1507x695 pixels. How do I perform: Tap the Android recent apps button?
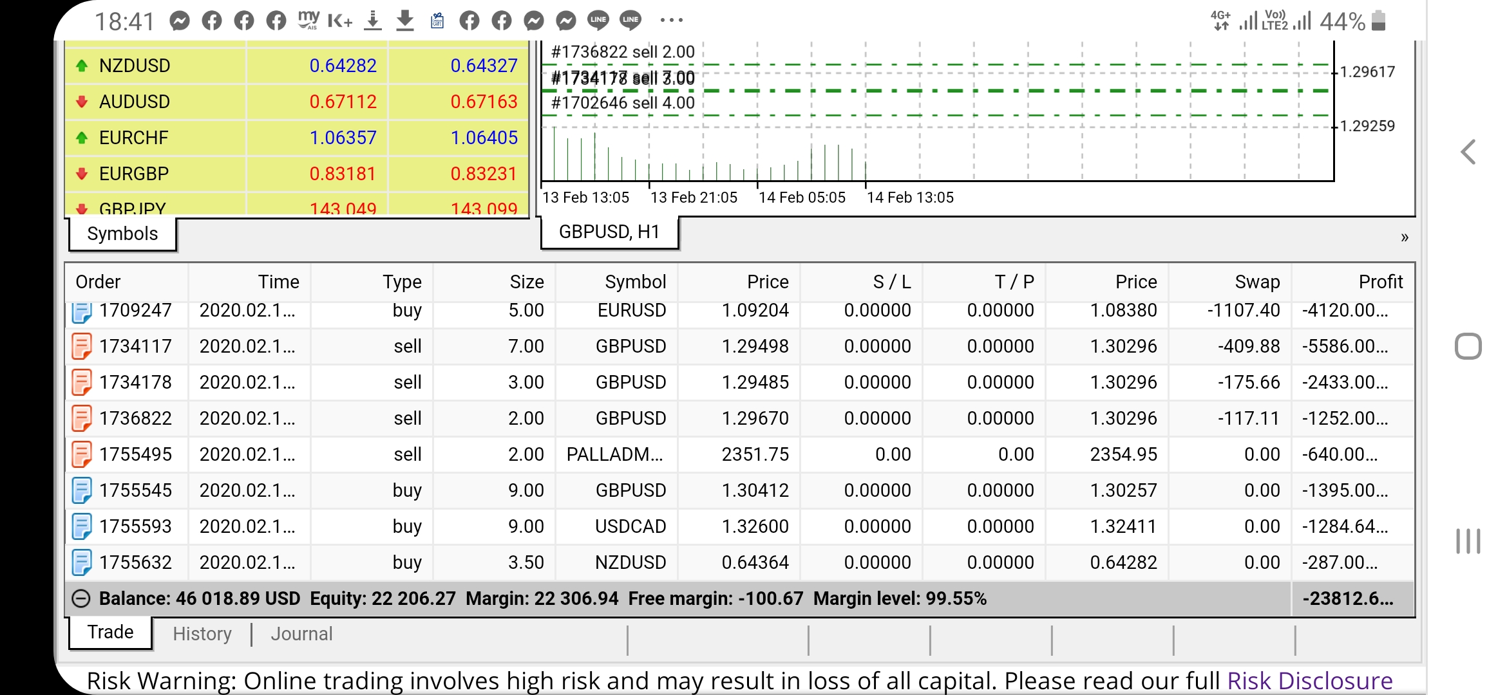point(1468,541)
